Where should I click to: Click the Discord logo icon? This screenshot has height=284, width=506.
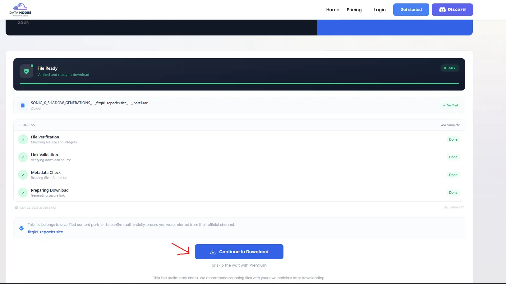point(442,10)
